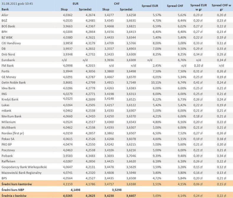Click Eurobank spread CHF value 6,76%

[182, 60]
